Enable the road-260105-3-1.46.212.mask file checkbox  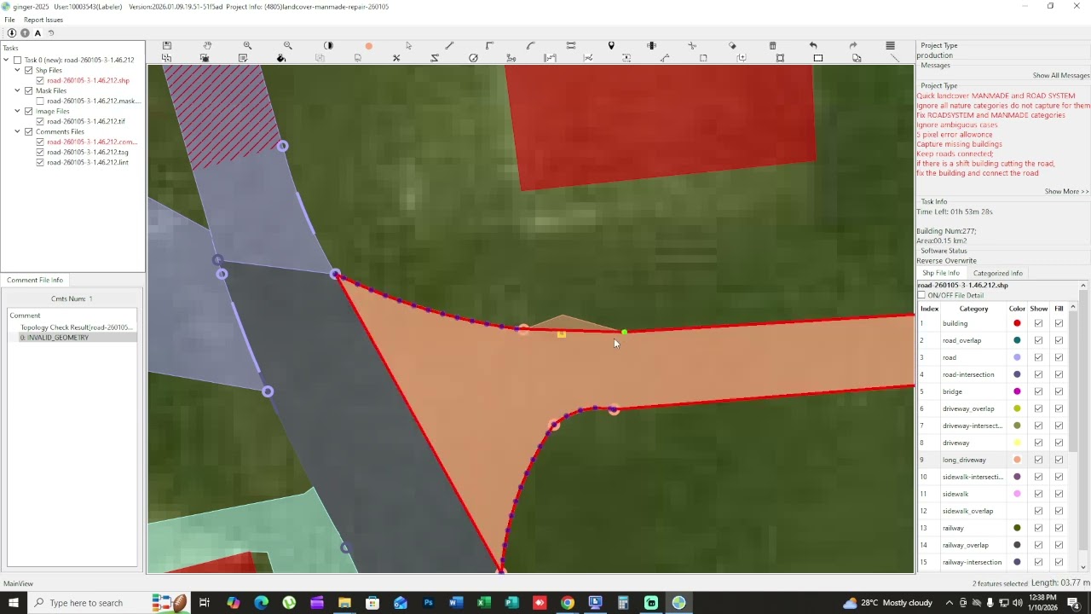point(40,101)
